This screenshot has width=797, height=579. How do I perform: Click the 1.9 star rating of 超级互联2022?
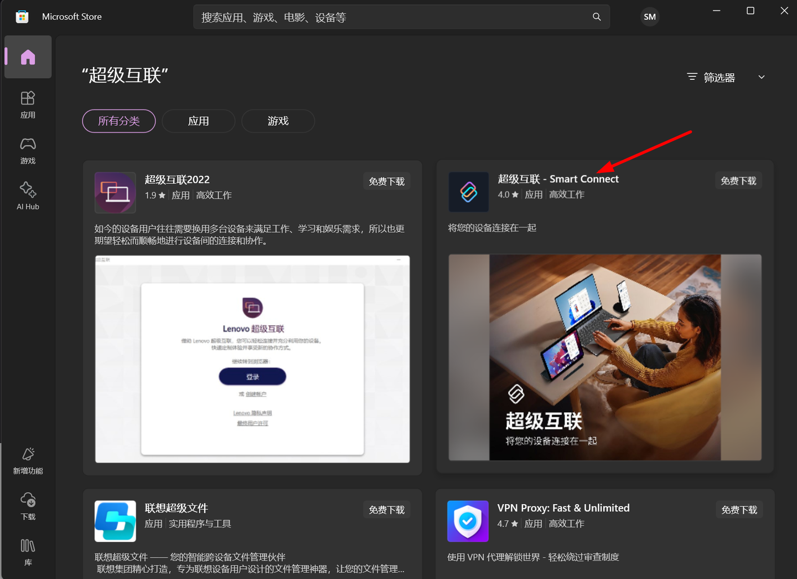[x=155, y=196]
